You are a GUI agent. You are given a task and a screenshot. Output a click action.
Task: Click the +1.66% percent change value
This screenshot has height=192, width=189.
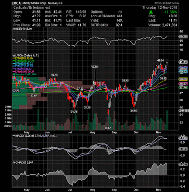(x=171, y=12)
